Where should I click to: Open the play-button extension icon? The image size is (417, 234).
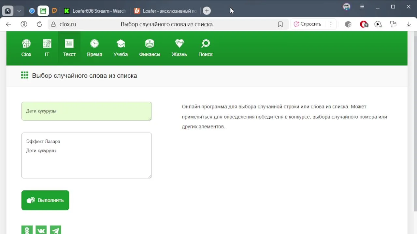(x=378, y=24)
